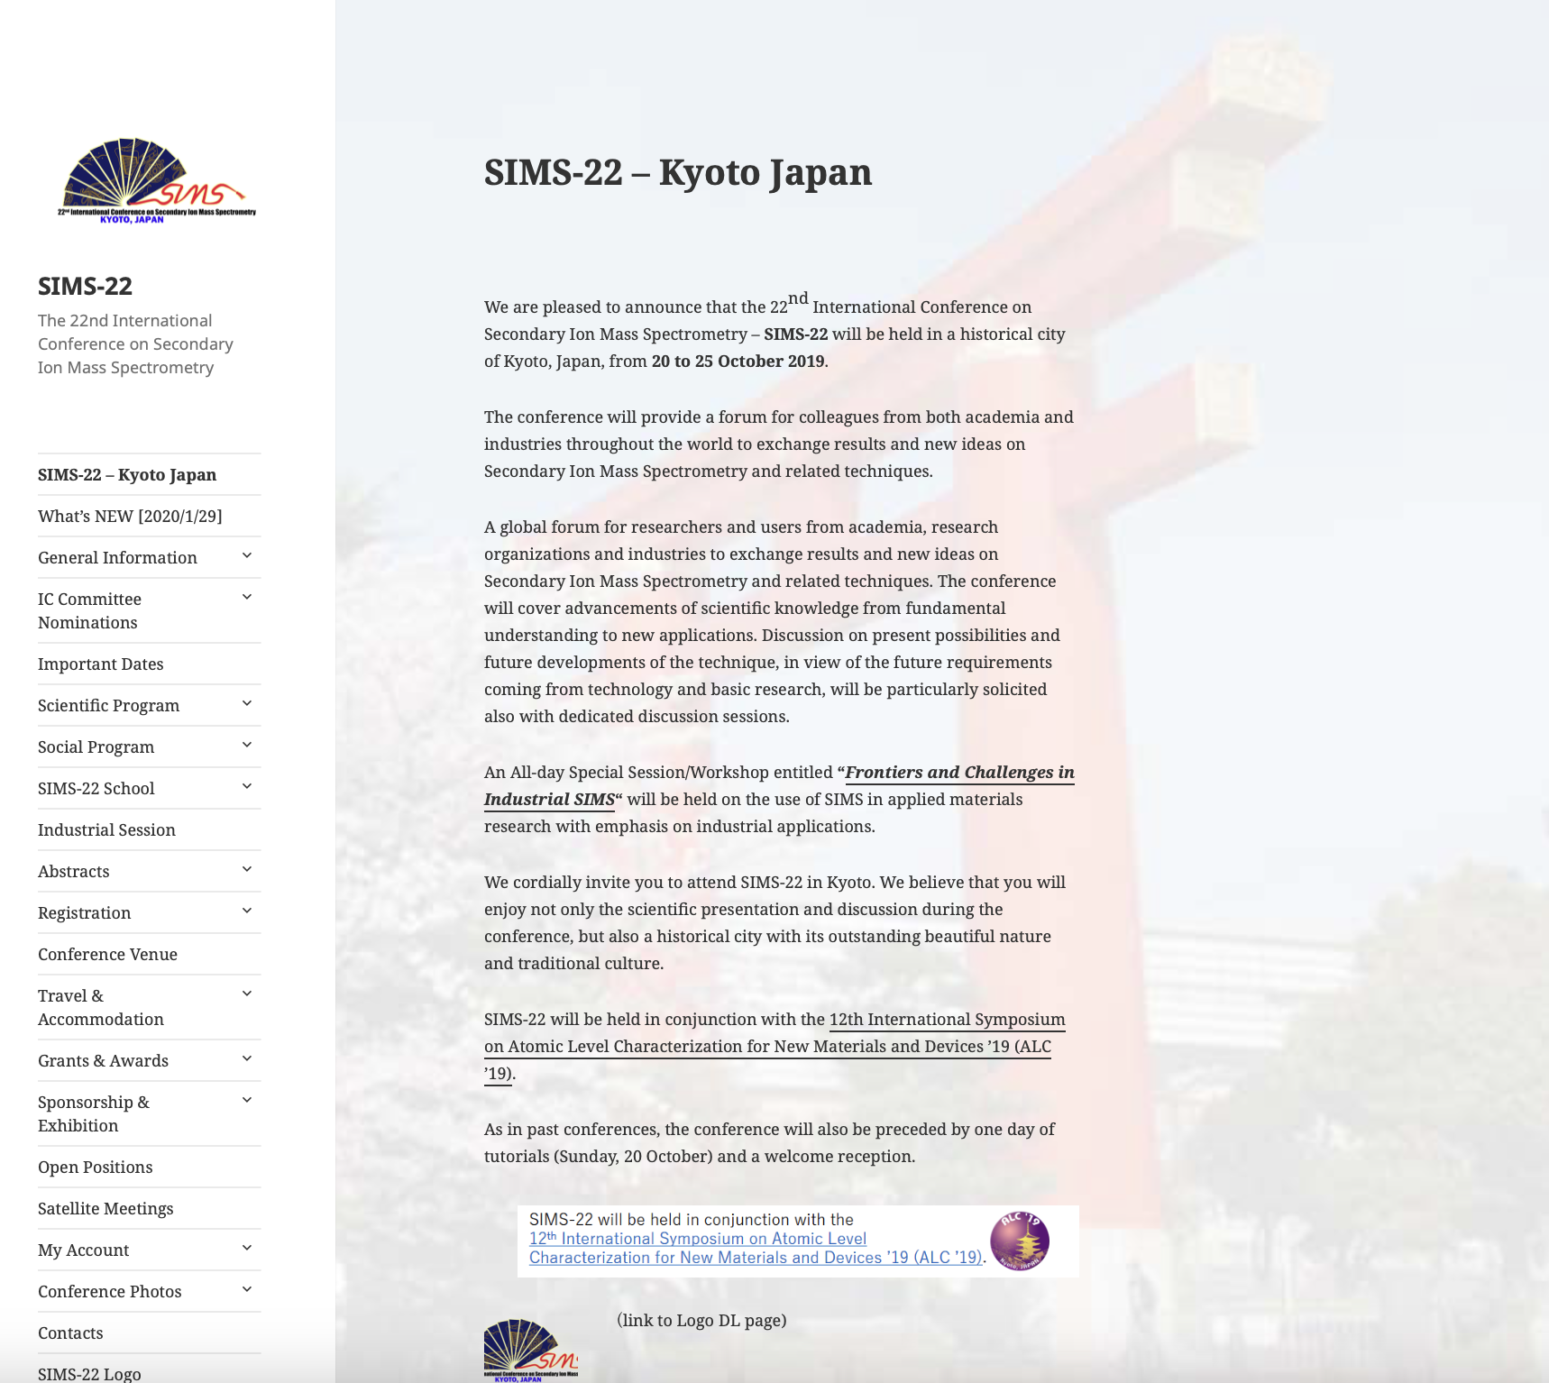The width and height of the screenshot is (1549, 1383).
Task: Click blue ALC '19 link in white banner
Action: (755, 1249)
